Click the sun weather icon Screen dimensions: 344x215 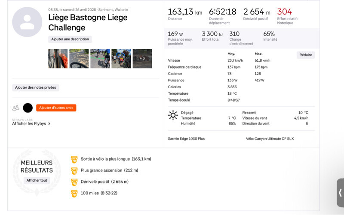pos(173,115)
